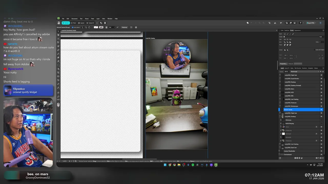Switch to the Appearance tab
The width and height of the screenshot is (328, 184).
[x=298, y=30]
